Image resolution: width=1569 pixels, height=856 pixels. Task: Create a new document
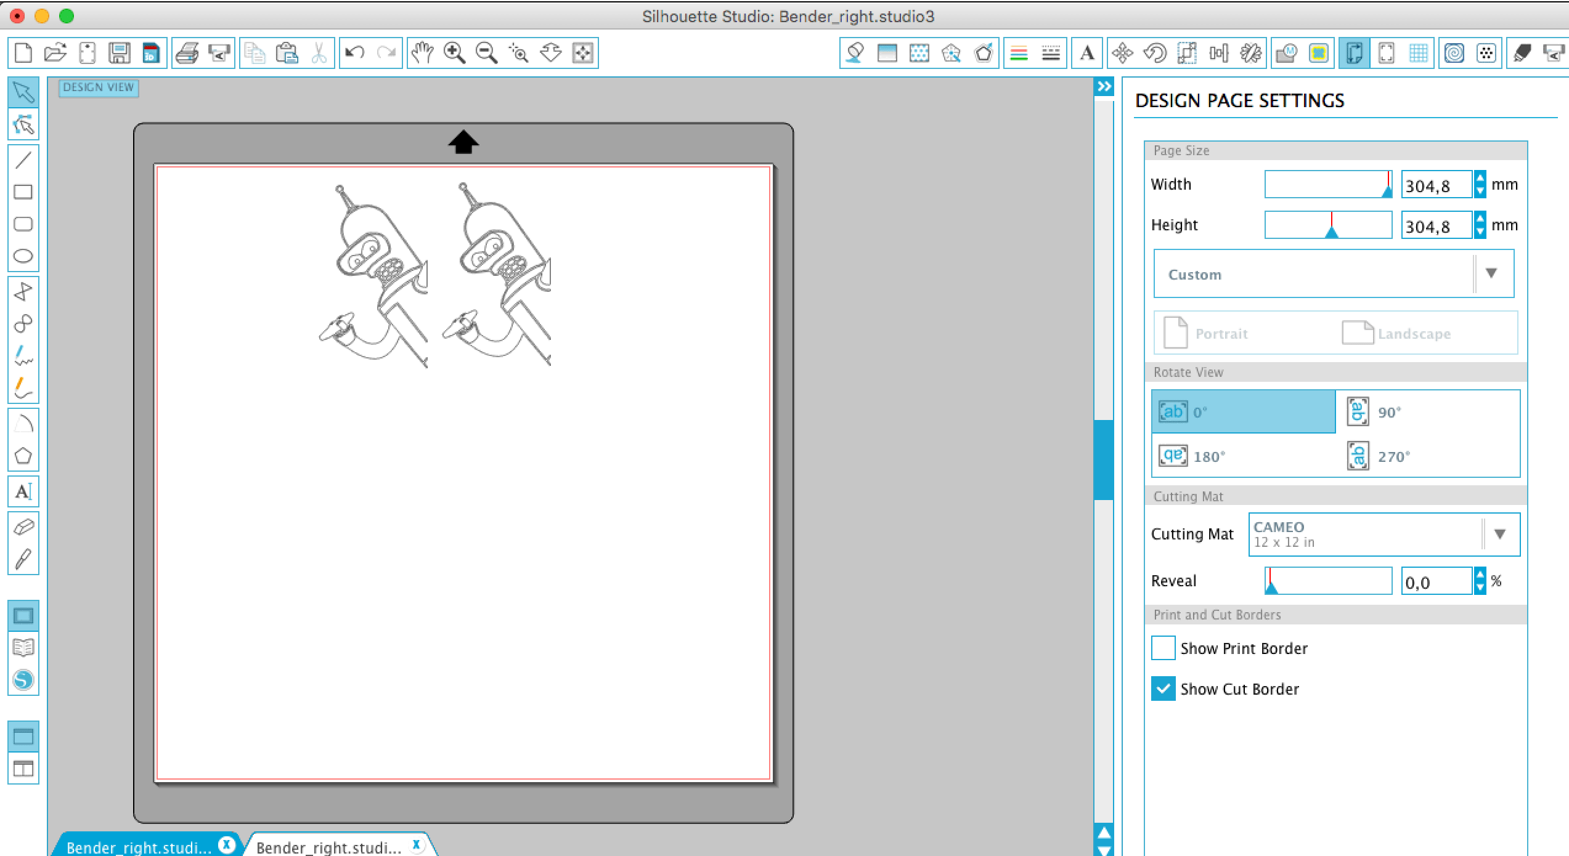pos(23,53)
